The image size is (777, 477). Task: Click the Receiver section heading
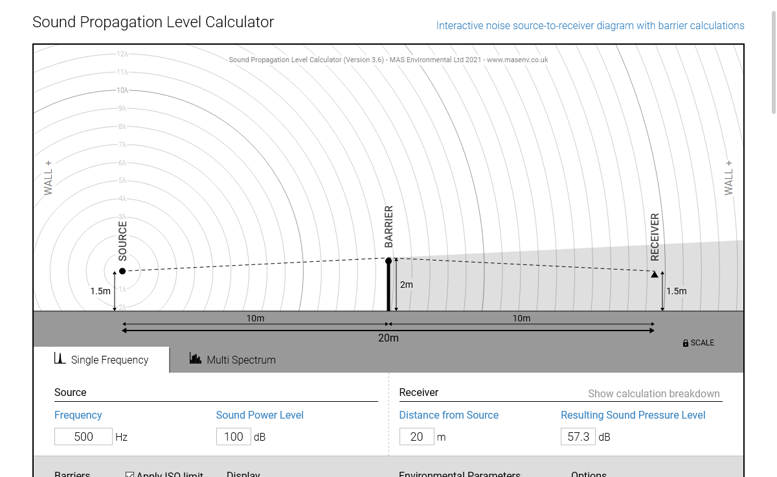point(419,392)
